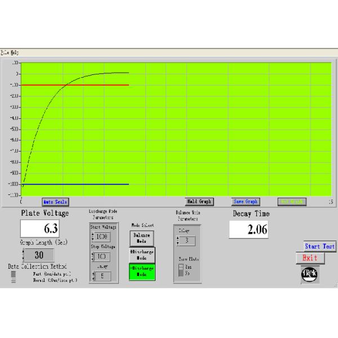The image size is (338, 338).
Task: Click the Stop Voltage stepper arrows
Action: click(x=92, y=256)
